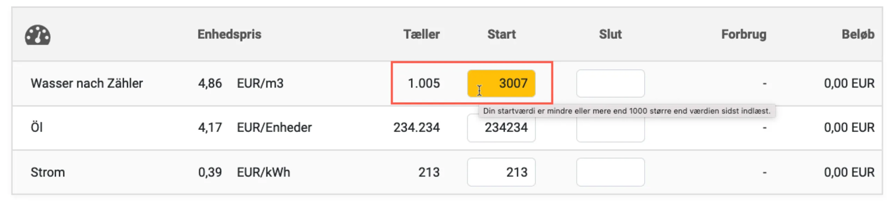Click the meter gauge icon in header
Viewport: 892px width, 203px height.
pos(37,35)
